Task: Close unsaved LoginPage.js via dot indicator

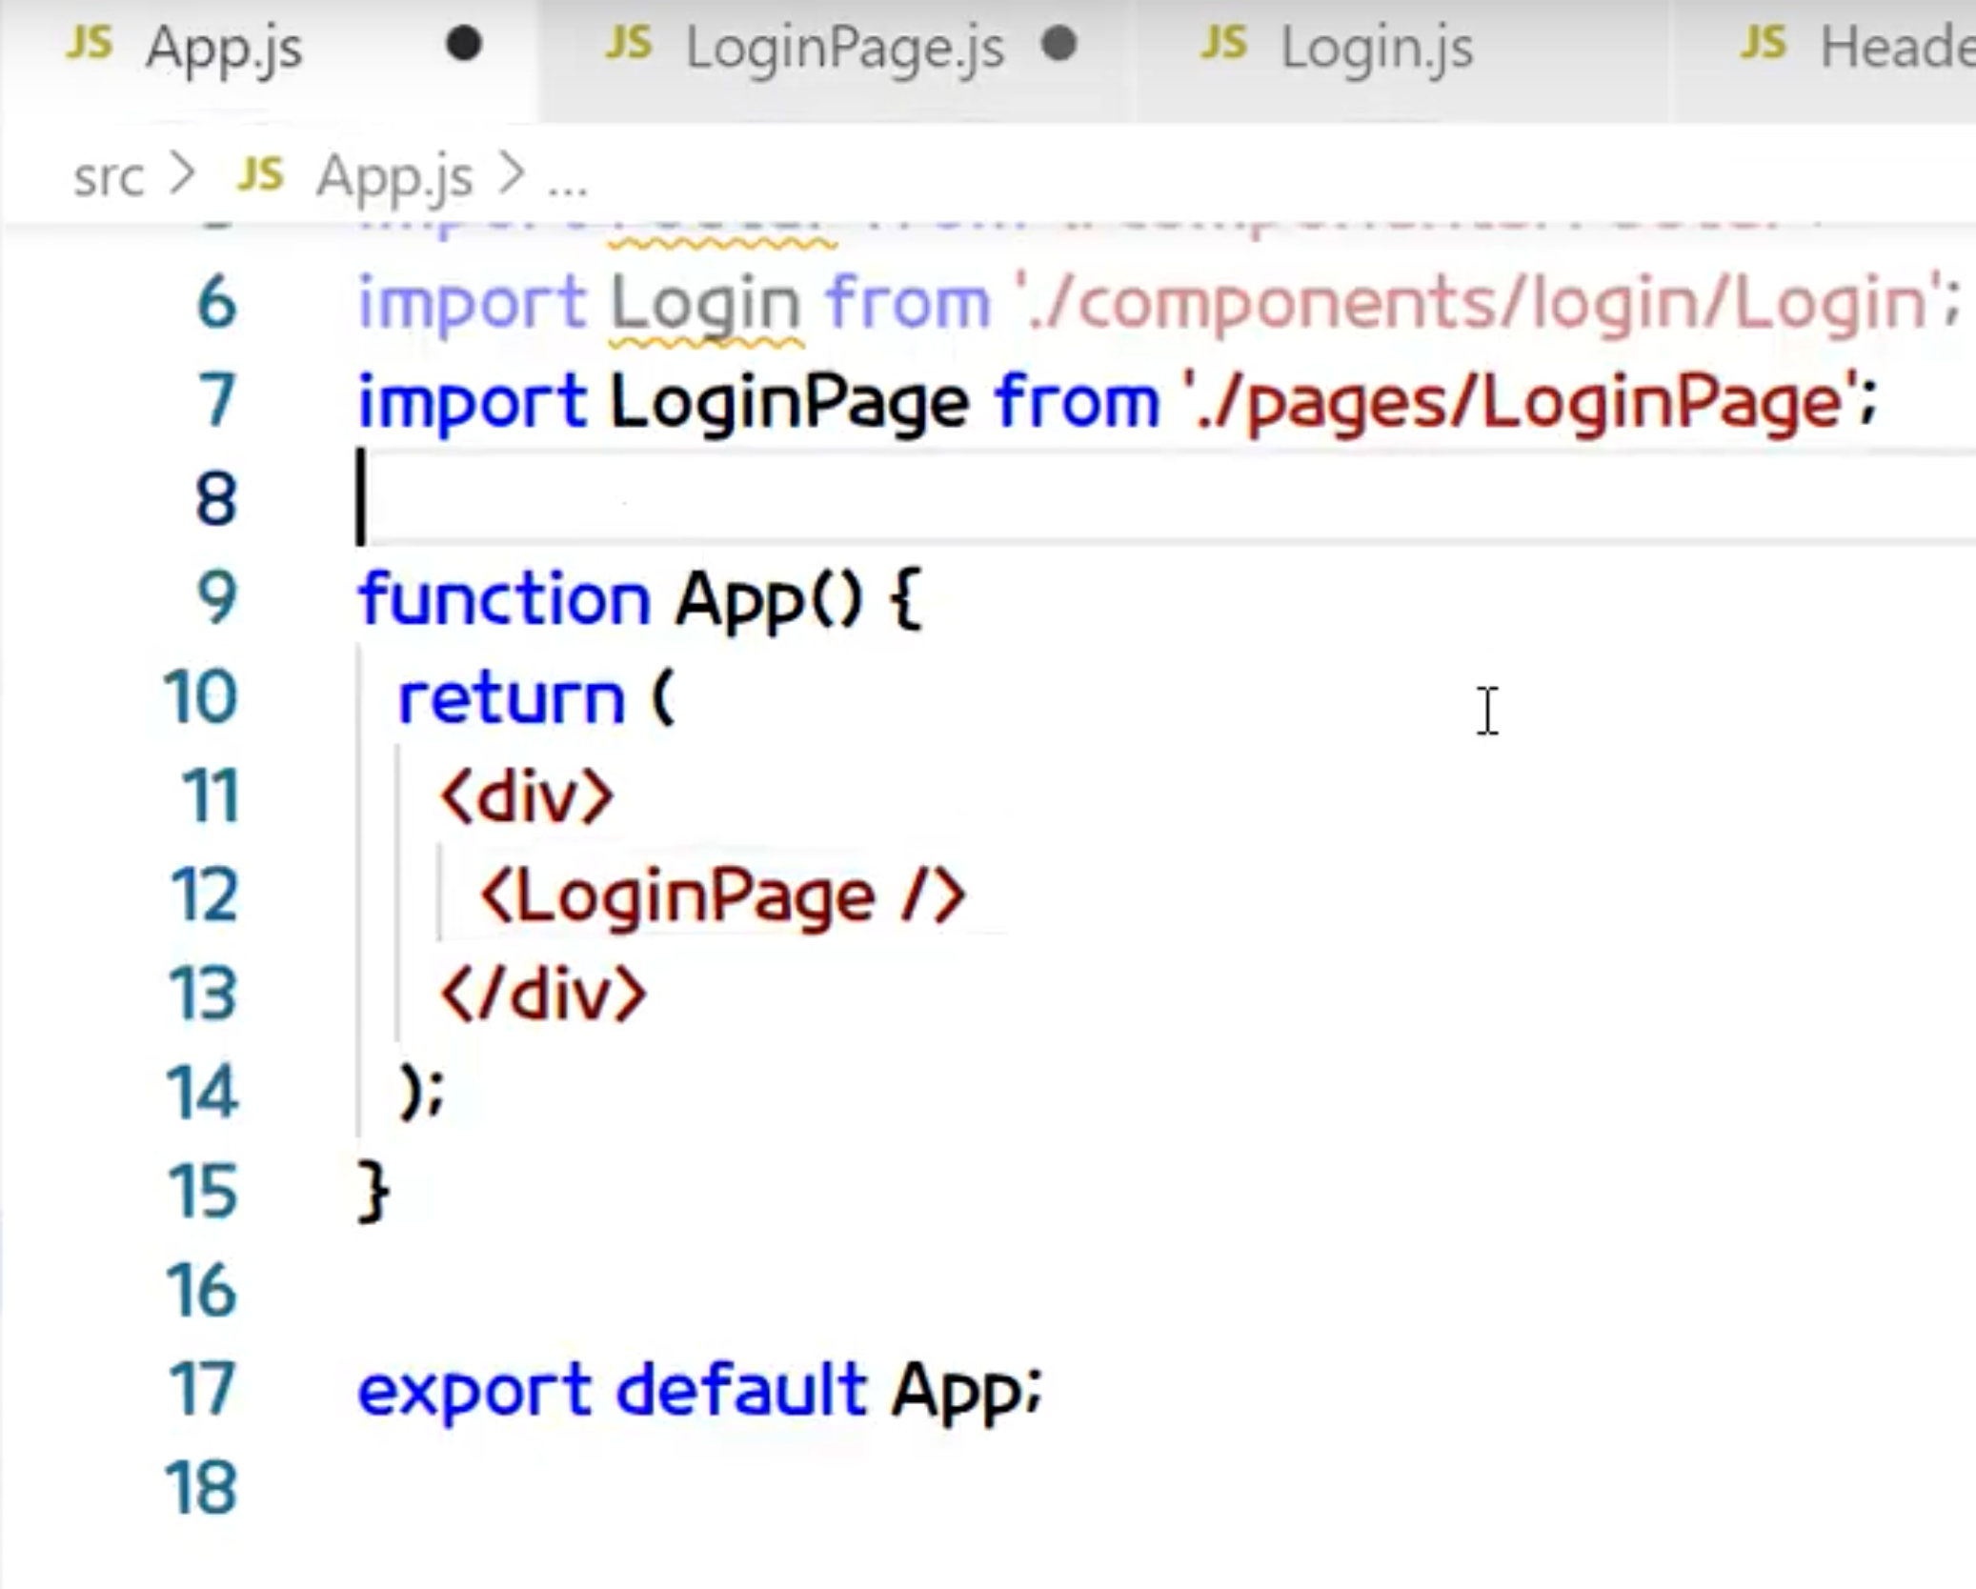Action: pyautogui.click(x=1059, y=45)
